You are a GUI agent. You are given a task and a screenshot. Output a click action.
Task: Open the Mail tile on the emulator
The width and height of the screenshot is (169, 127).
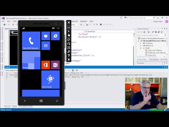(x=46, y=46)
